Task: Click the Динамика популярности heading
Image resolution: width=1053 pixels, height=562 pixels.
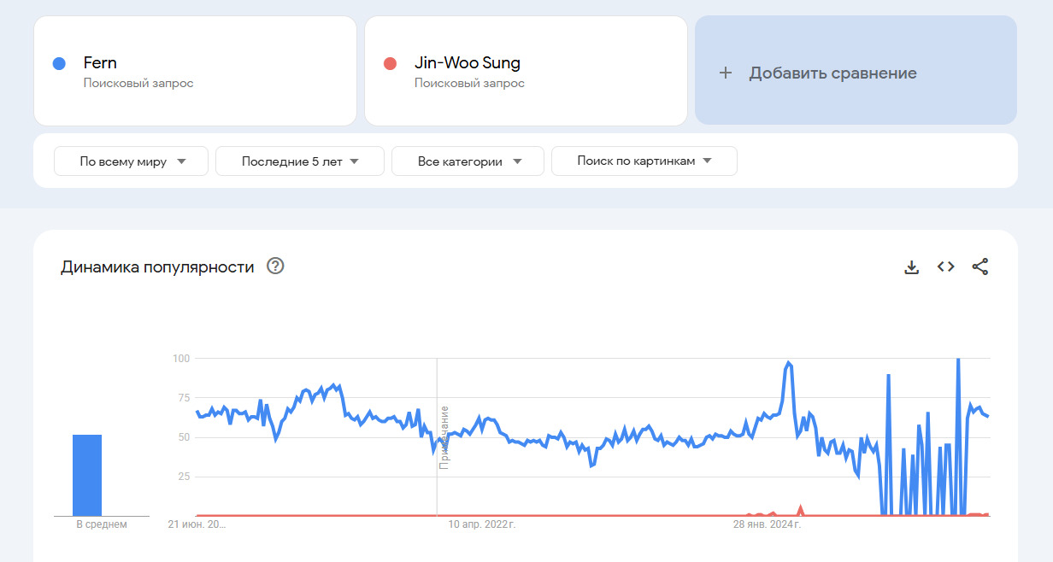Action: 157,266
